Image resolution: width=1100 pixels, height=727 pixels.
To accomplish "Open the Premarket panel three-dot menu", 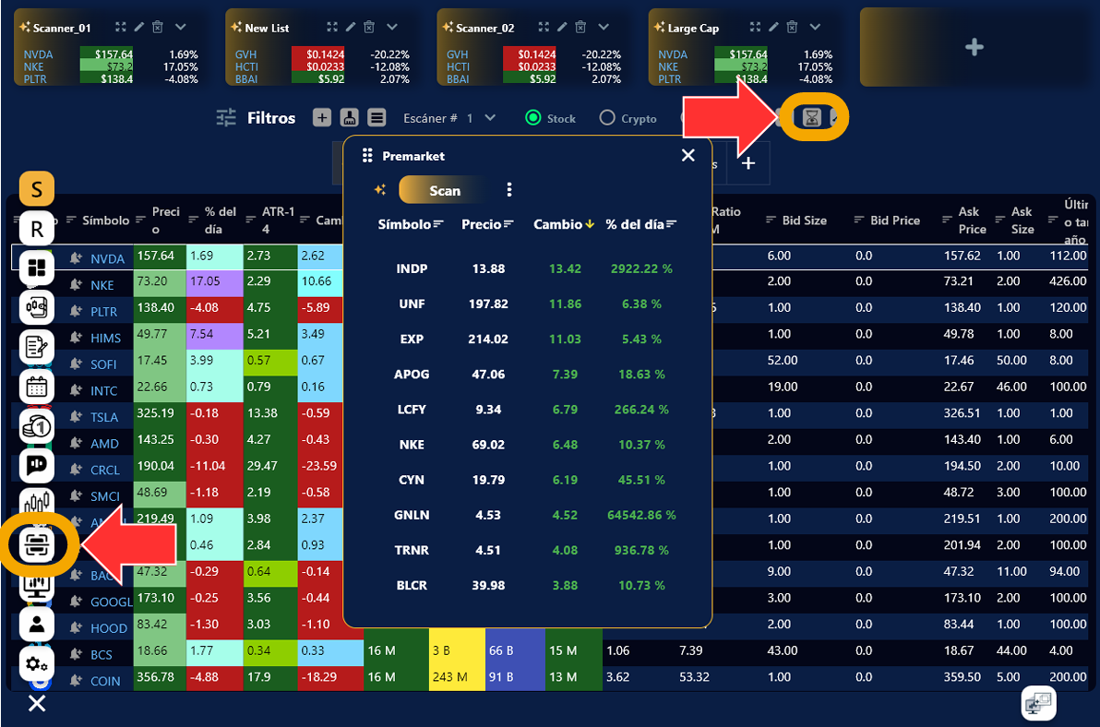I will pos(509,190).
